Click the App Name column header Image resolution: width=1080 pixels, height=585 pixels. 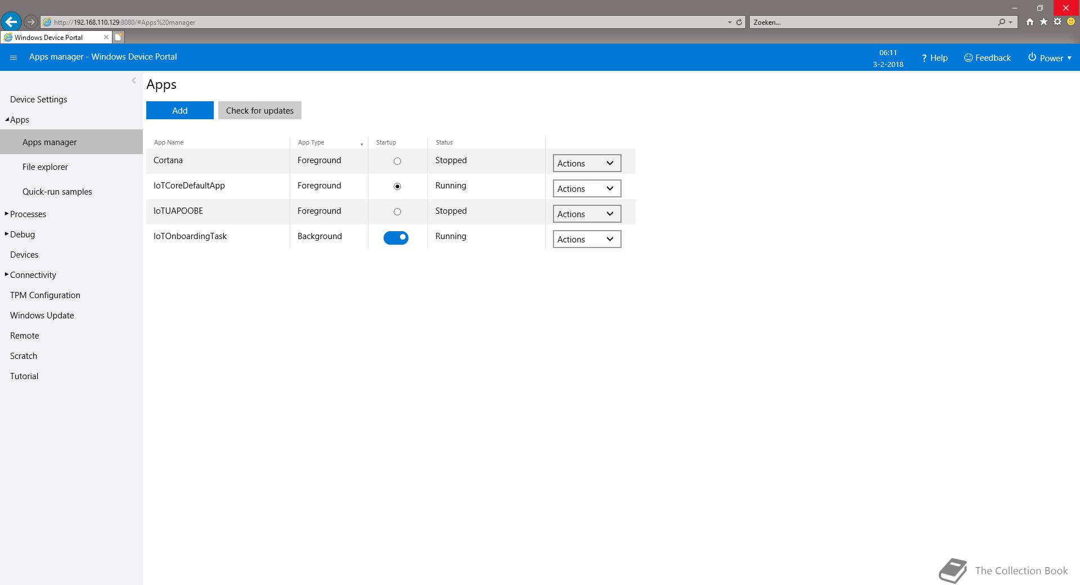169,142
